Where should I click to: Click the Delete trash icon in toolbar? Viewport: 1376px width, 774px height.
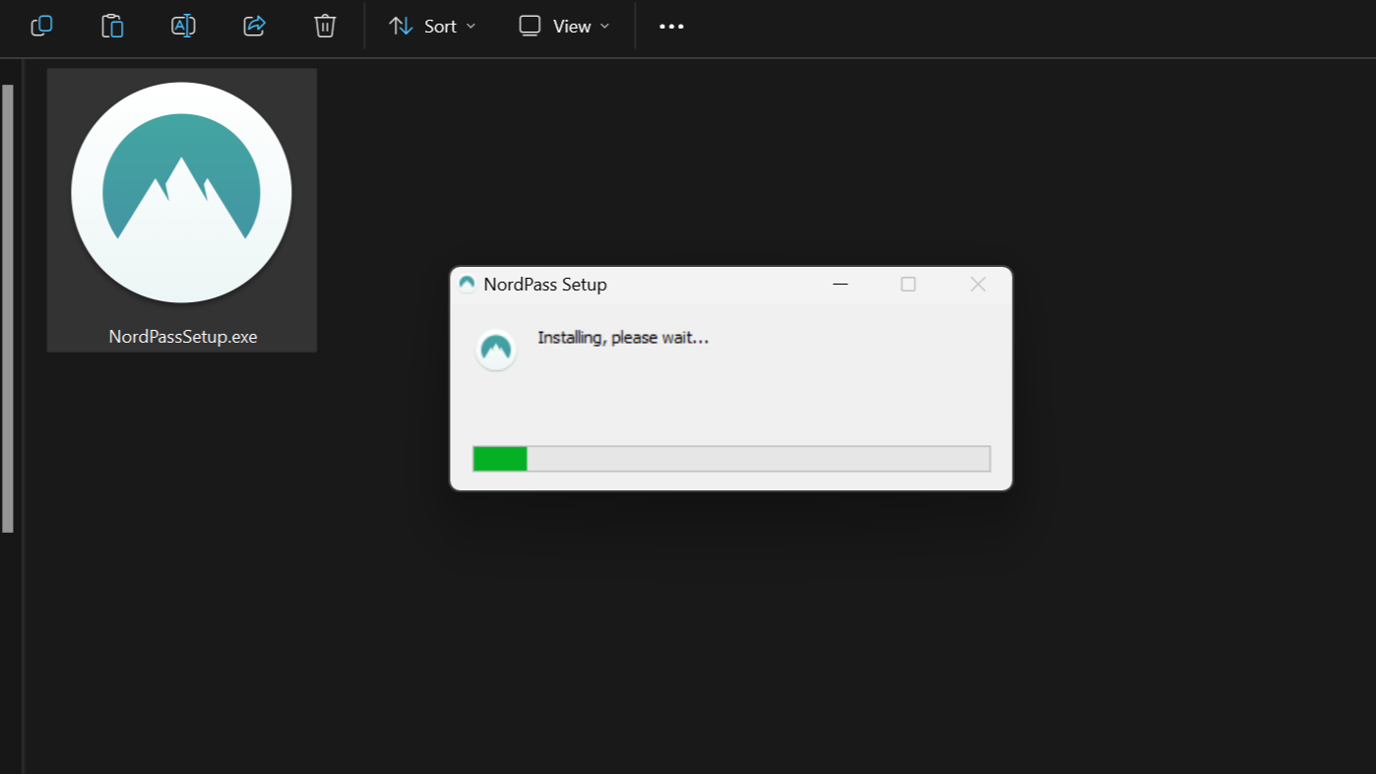click(325, 27)
